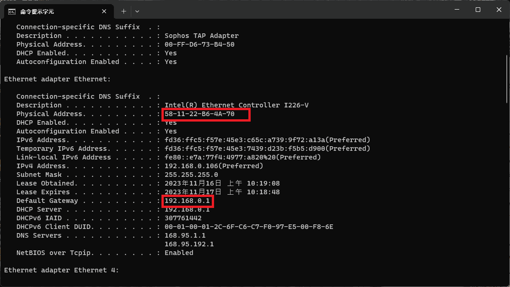Close the 命令提示字元 tab
Screen dimensions: 510x287
pyautogui.click(x=106, y=11)
